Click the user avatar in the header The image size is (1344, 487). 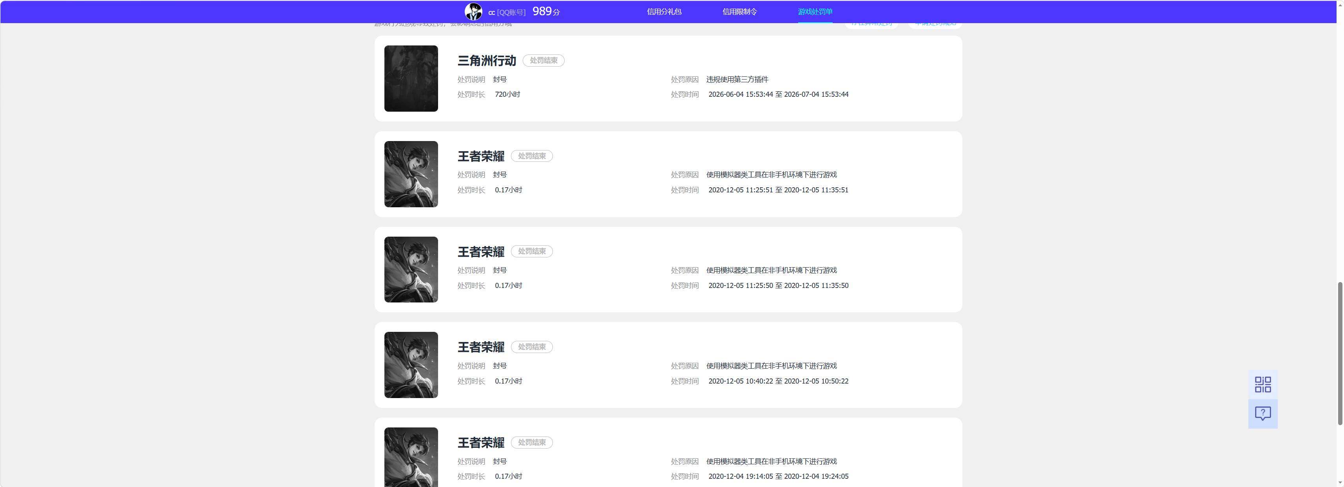pyautogui.click(x=473, y=11)
